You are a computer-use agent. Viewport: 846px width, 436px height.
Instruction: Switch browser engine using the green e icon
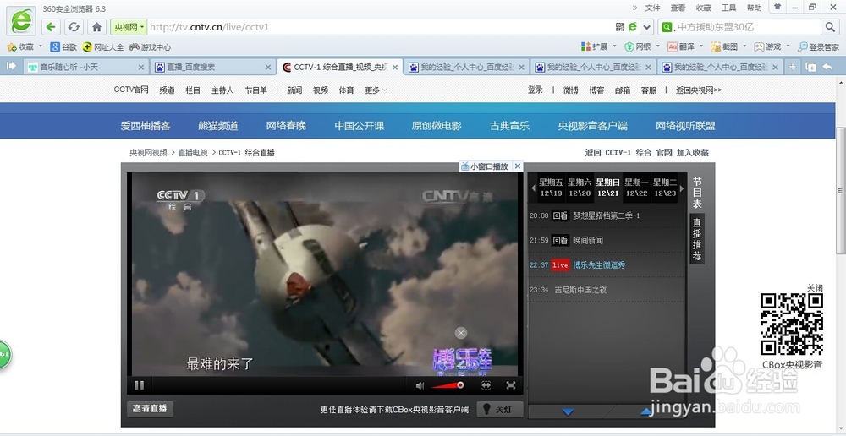tap(632, 27)
